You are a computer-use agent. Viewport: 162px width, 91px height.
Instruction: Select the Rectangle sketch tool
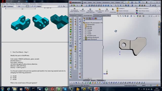click(80, 27)
